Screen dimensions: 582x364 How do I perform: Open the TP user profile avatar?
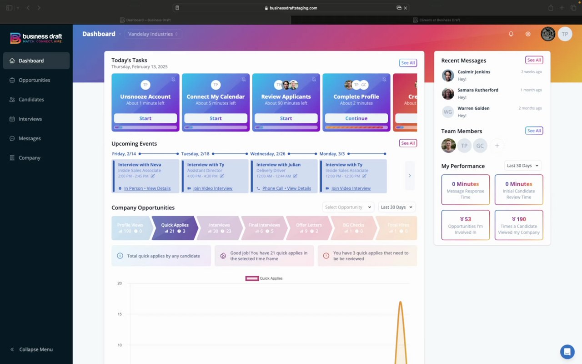(x=565, y=34)
